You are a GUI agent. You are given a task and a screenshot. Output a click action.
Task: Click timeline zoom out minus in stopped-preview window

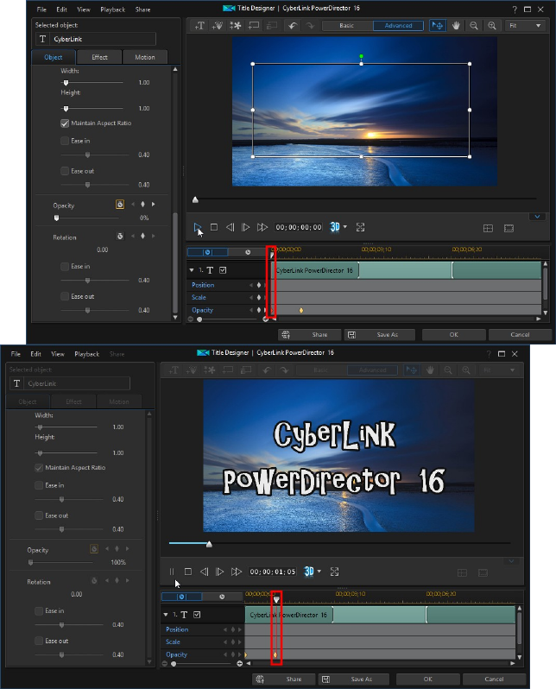pyautogui.click(x=190, y=319)
